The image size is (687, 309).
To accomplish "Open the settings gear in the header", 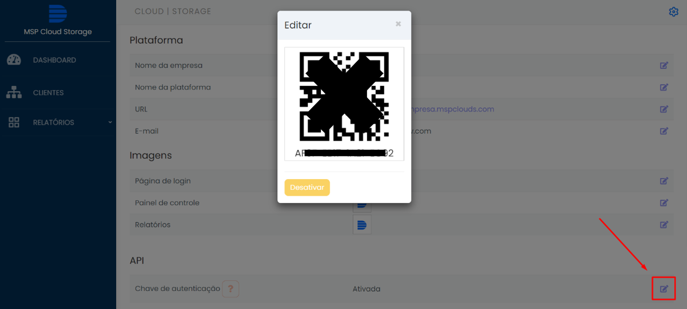I will pos(674,12).
